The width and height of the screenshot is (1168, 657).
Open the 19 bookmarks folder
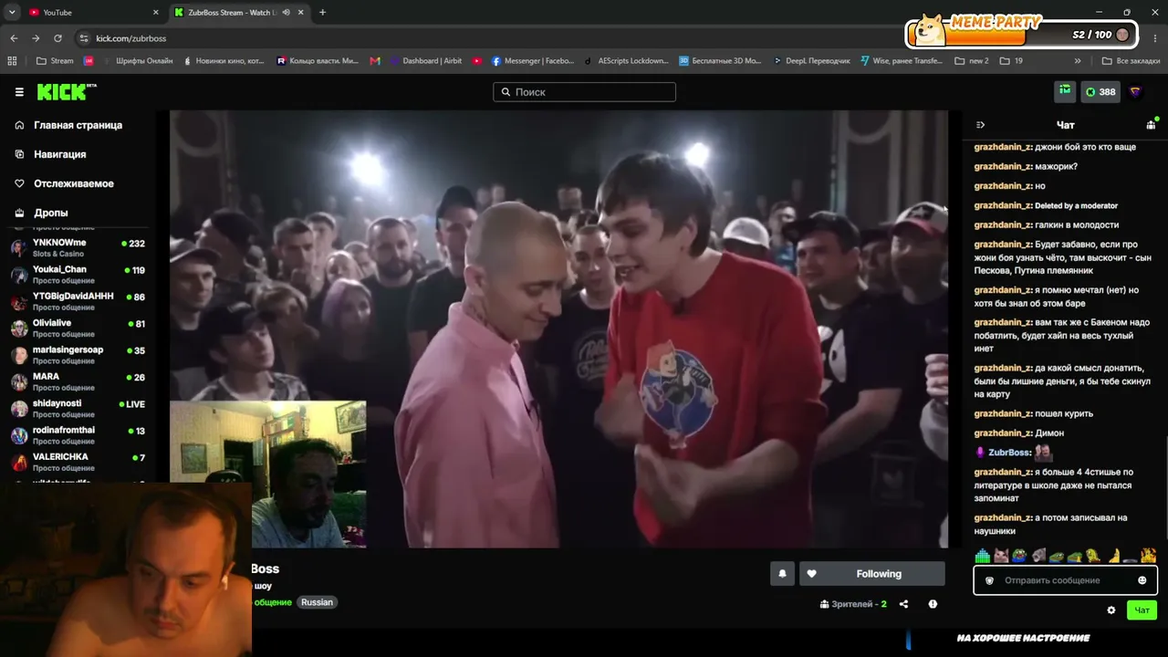tap(1011, 61)
